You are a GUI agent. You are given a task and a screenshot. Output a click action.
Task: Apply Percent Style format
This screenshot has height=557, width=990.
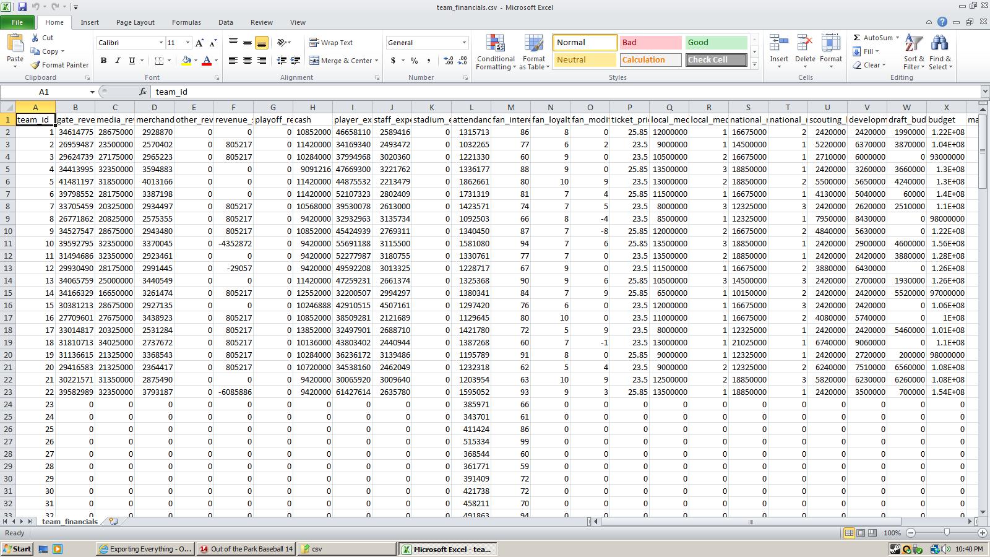[x=414, y=61]
